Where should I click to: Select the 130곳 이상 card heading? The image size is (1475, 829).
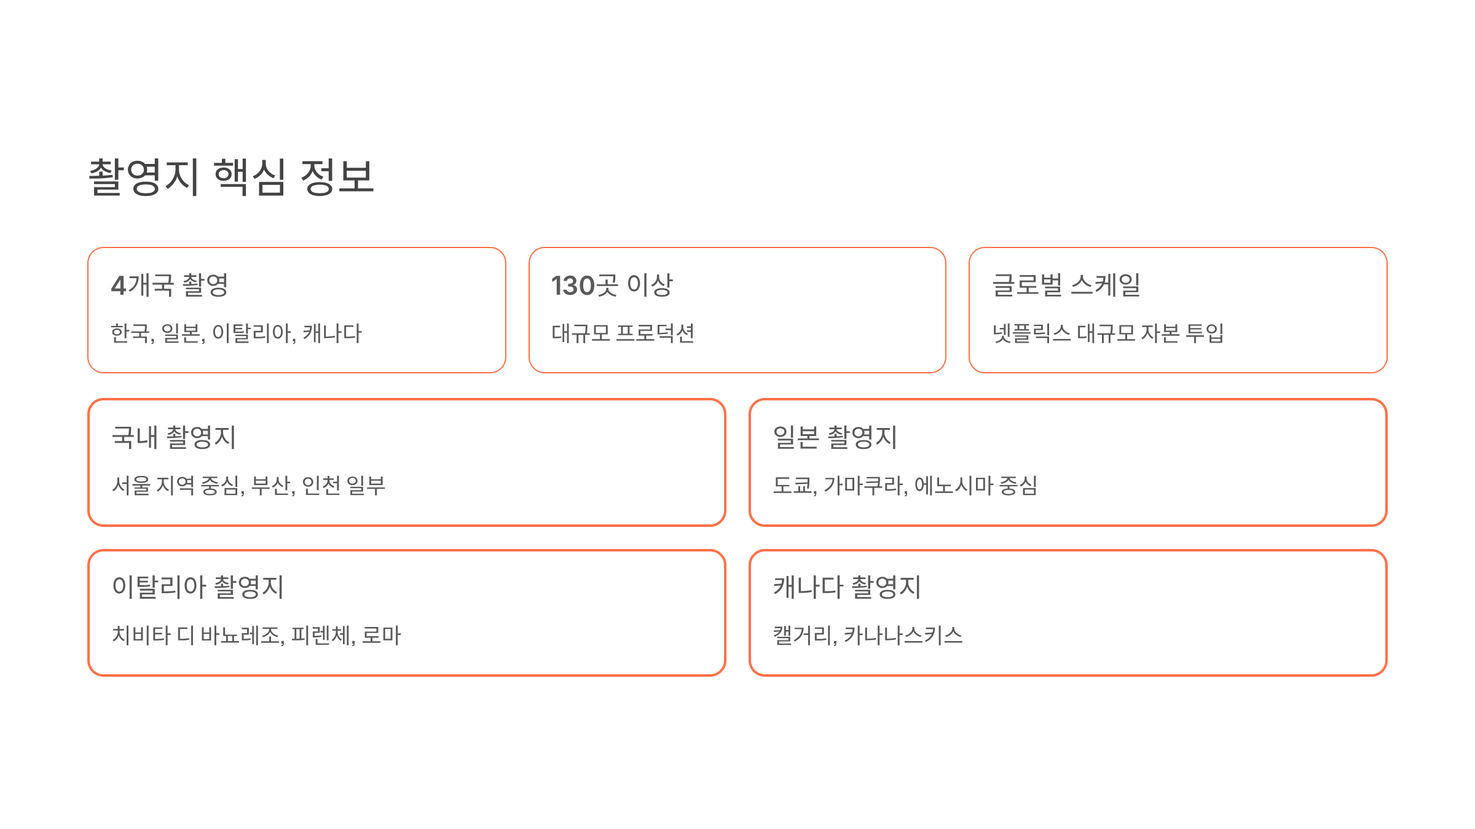click(612, 286)
